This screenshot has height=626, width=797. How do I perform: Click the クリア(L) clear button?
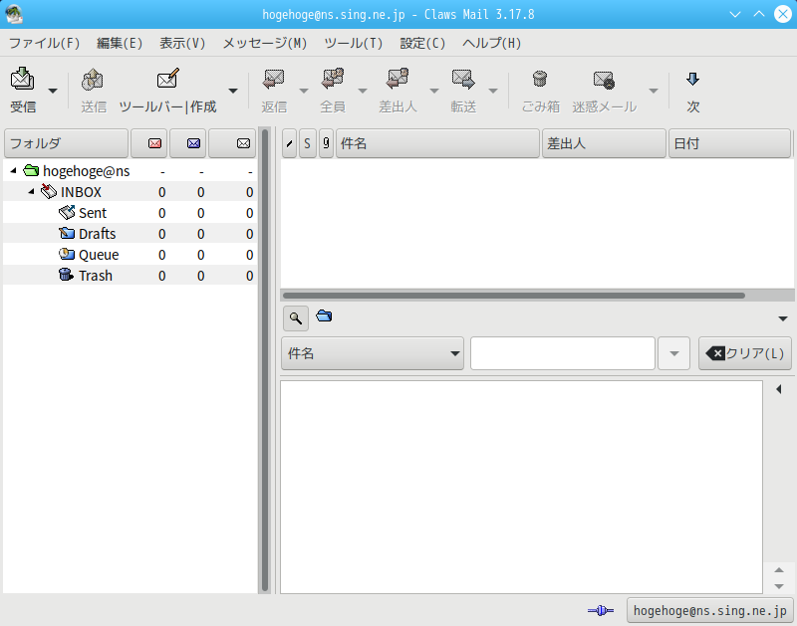point(744,353)
